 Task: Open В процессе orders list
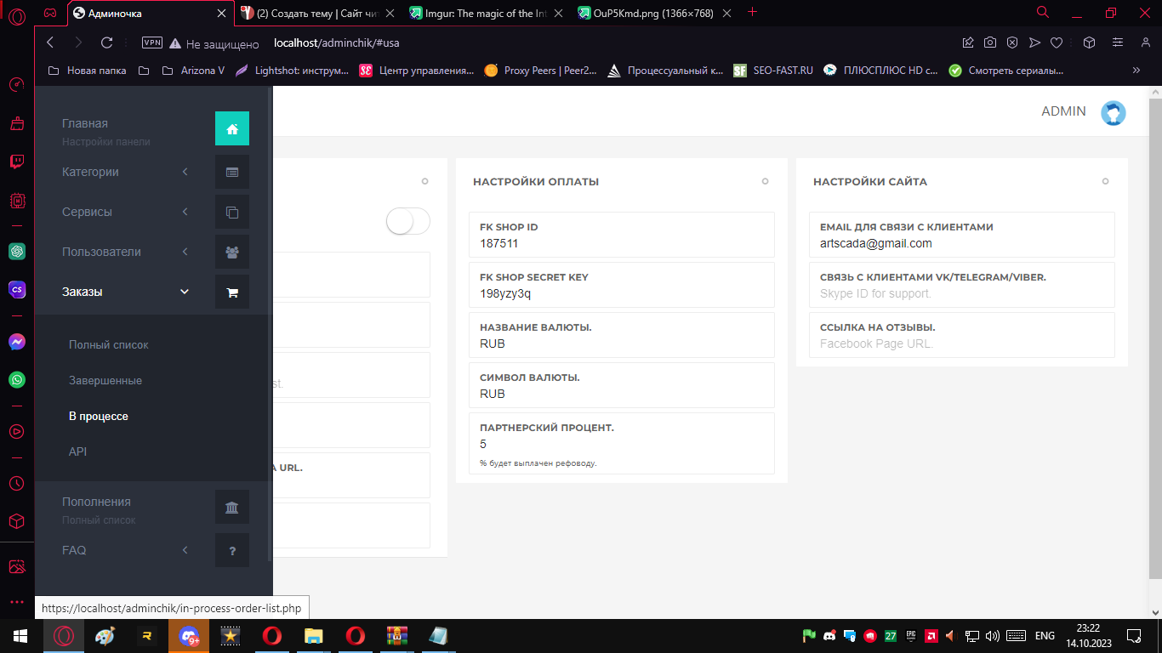click(99, 417)
